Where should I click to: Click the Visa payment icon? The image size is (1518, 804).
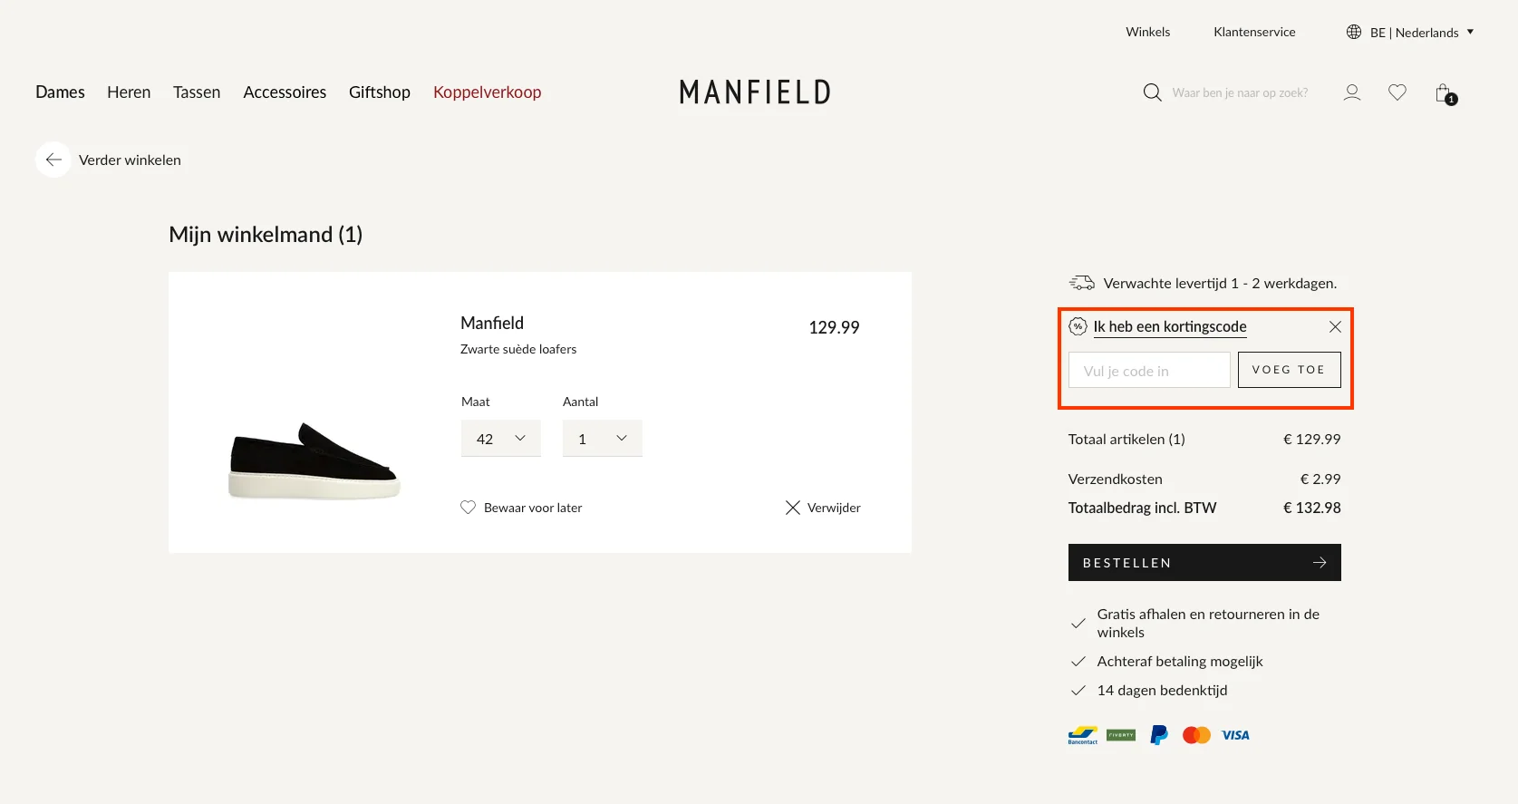click(1234, 734)
